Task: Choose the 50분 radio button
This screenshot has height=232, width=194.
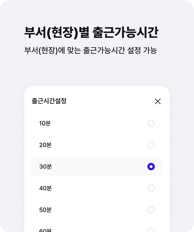Action: pos(151,210)
